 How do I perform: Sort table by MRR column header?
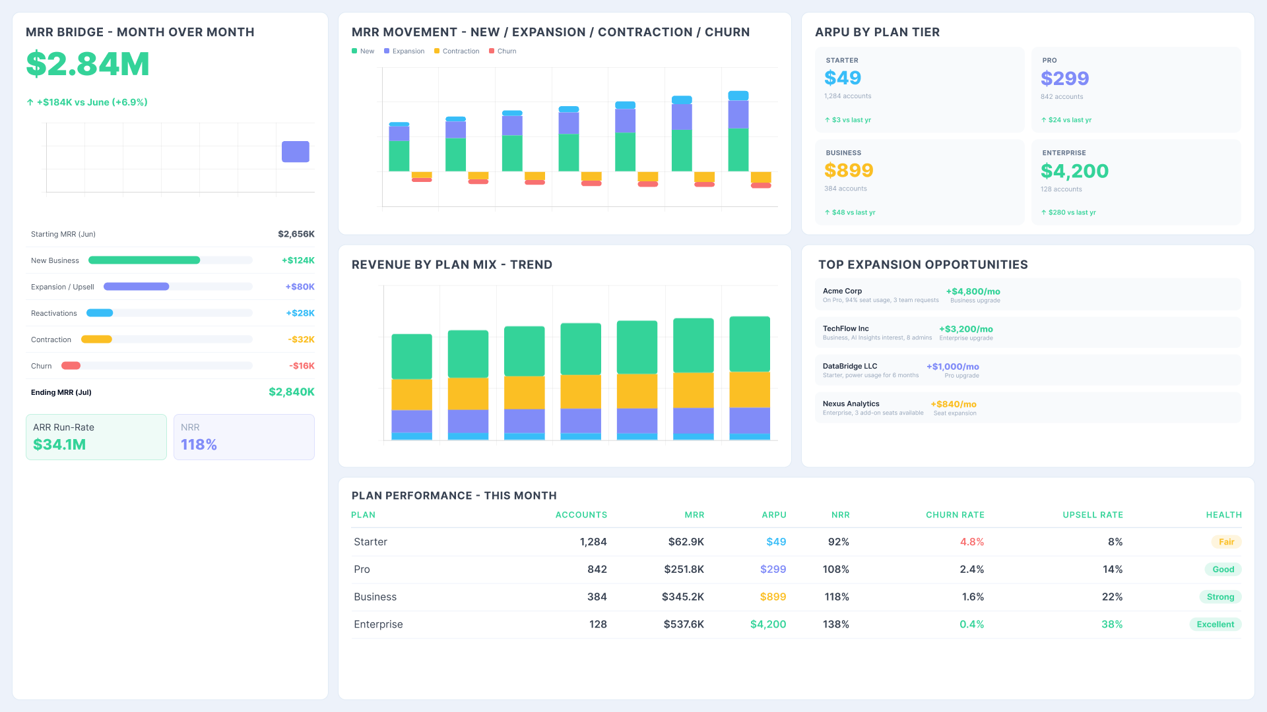point(694,515)
